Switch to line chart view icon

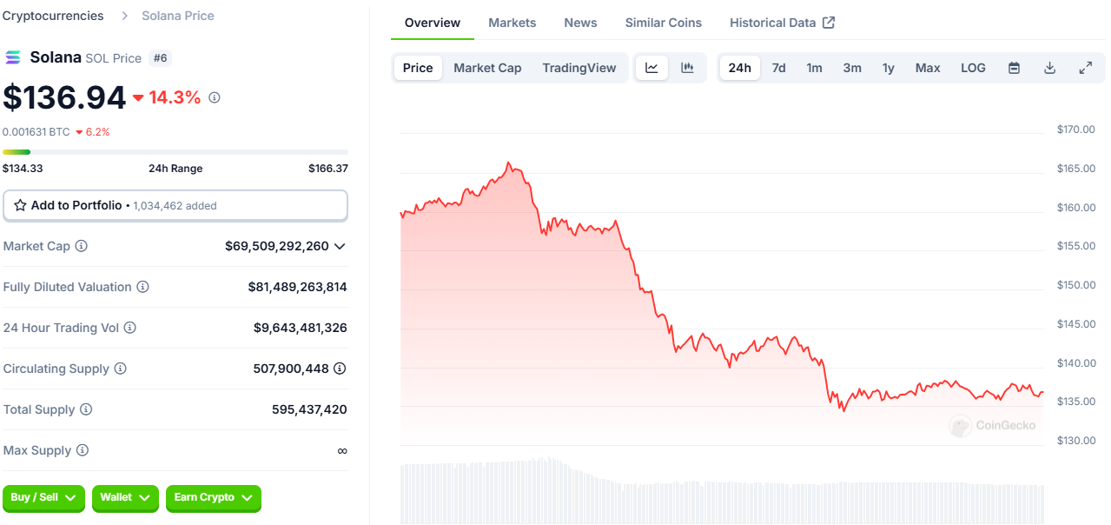point(651,68)
